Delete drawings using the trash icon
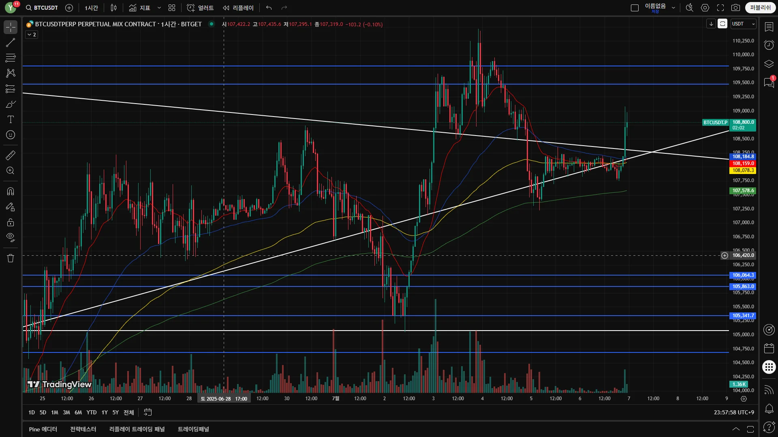 click(x=11, y=258)
